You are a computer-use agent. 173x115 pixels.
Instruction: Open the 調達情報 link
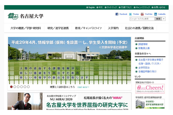point(143,44)
